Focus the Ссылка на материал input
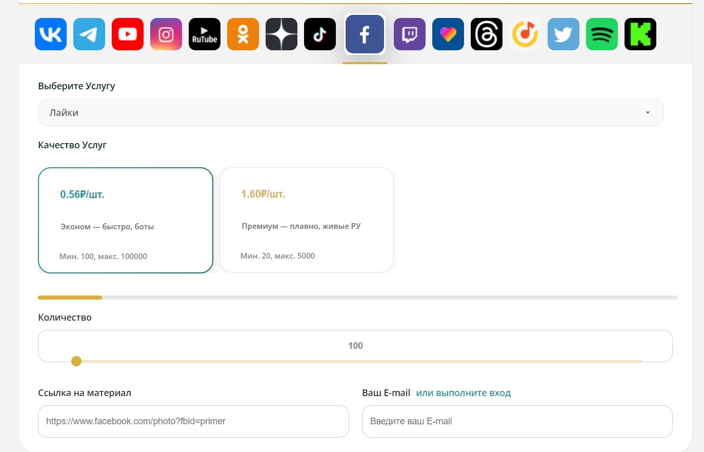The height and width of the screenshot is (452, 704). pyautogui.click(x=193, y=422)
